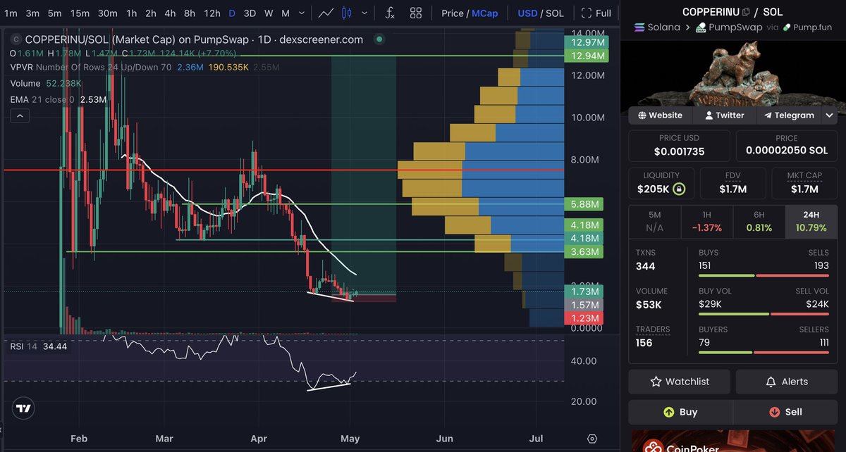Viewport: 846px width, 452px height.
Task: Click the VPVR indicator legend
Action: click(145, 67)
